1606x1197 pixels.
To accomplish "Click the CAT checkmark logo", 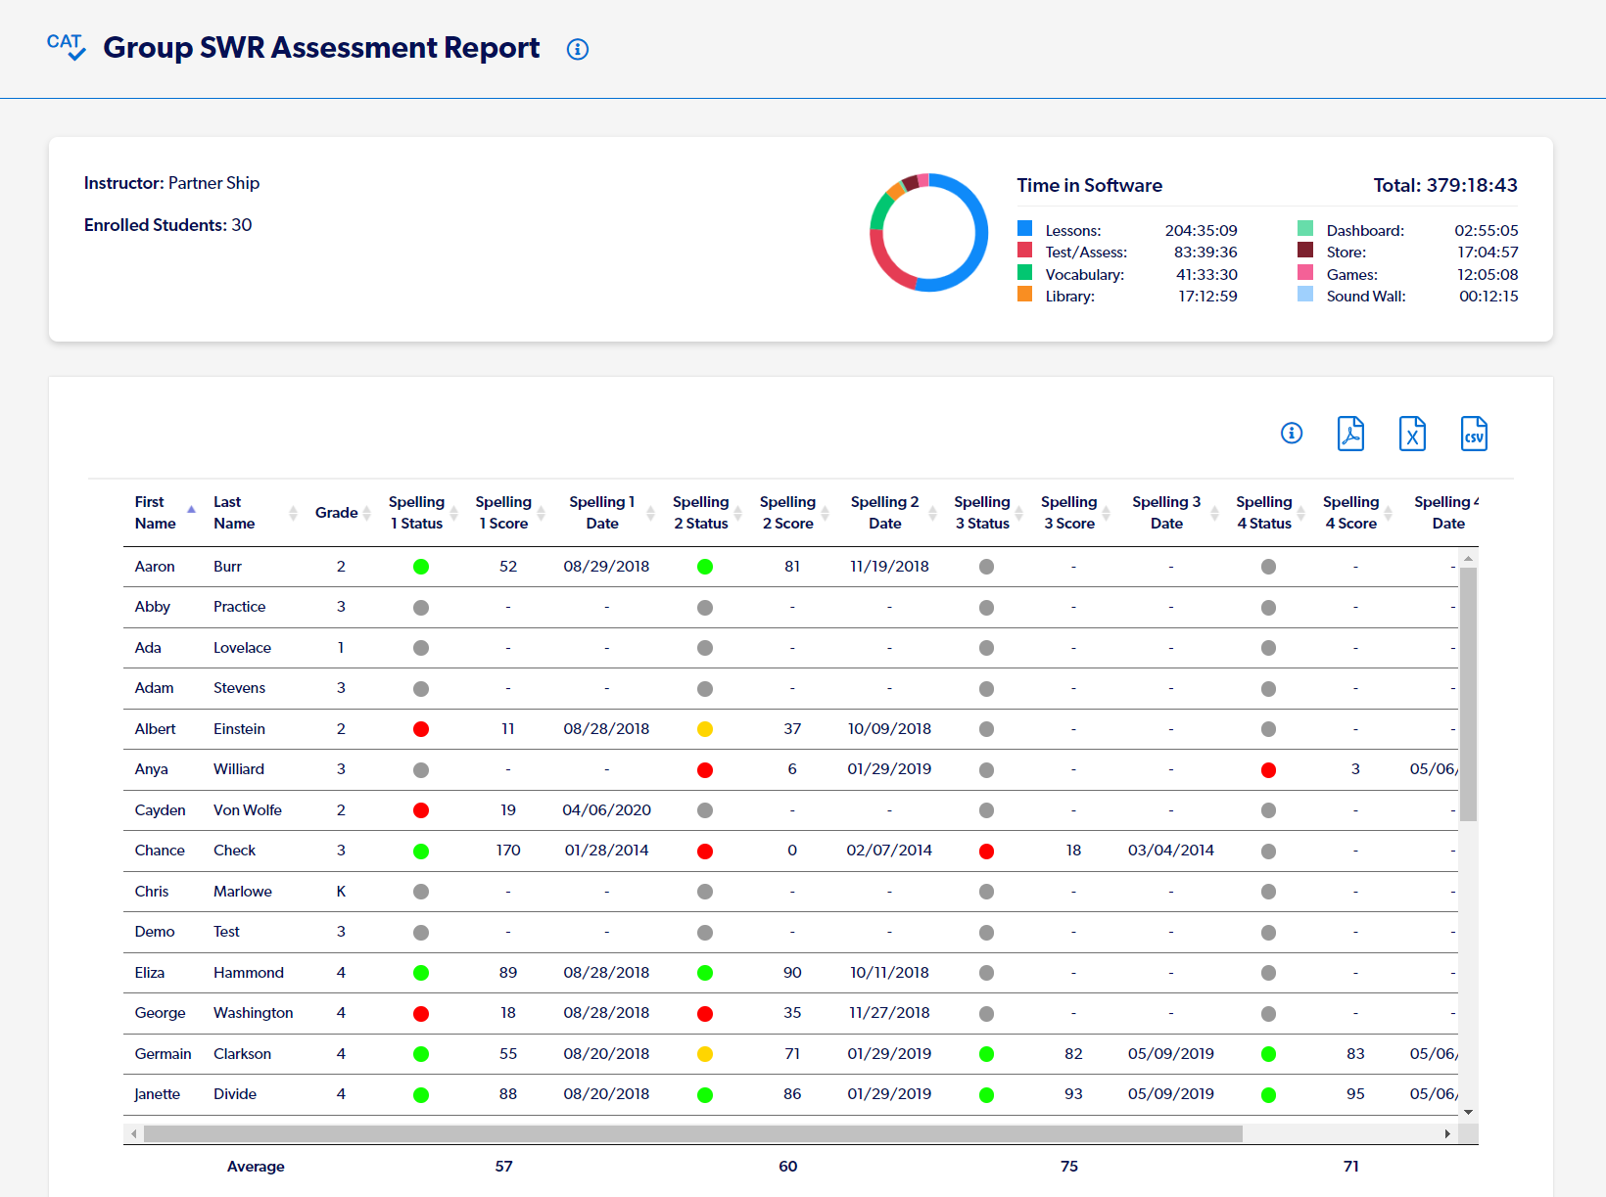I will [x=67, y=46].
